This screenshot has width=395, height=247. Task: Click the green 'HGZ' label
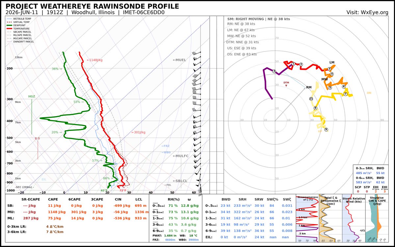32,96
